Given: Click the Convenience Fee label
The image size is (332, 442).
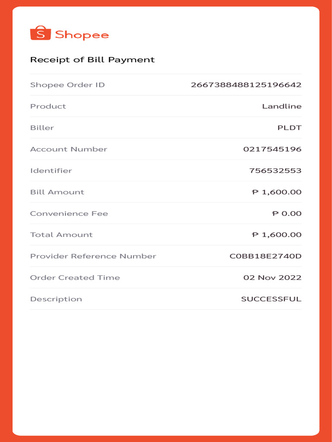Looking at the screenshot, I should point(69,213).
